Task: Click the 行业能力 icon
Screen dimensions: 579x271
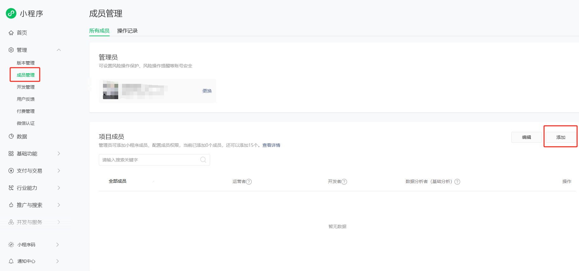Action: pyautogui.click(x=11, y=188)
